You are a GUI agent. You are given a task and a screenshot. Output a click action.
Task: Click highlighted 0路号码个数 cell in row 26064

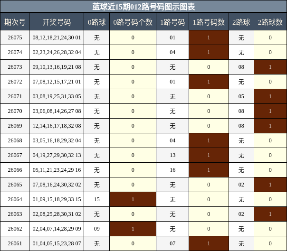coord(133,199)
